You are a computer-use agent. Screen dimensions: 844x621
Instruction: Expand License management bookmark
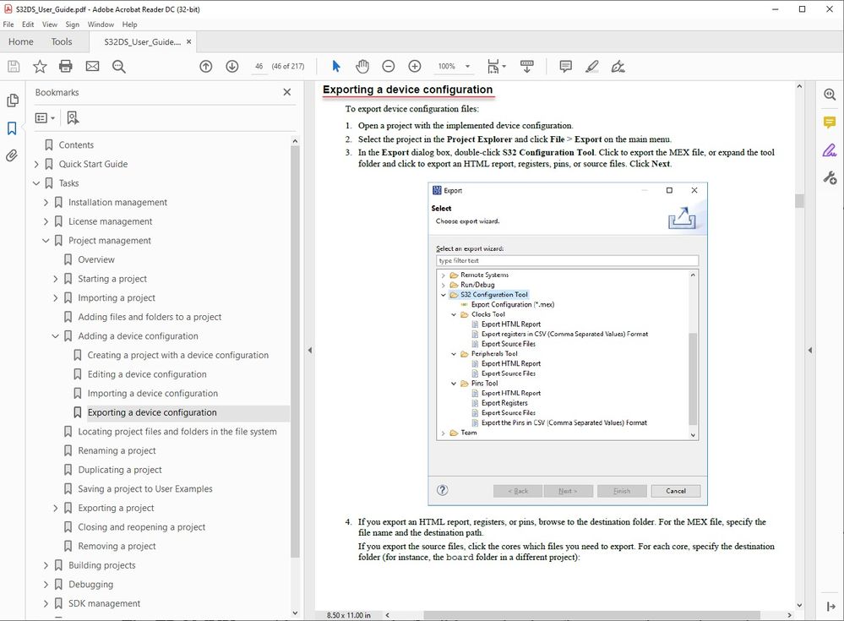pyautogui.click(x=46, y=221)
